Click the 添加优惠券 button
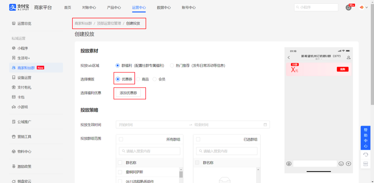Image resolution: width=374 pixels, height=183 pixels. click(x=128, y=93)
